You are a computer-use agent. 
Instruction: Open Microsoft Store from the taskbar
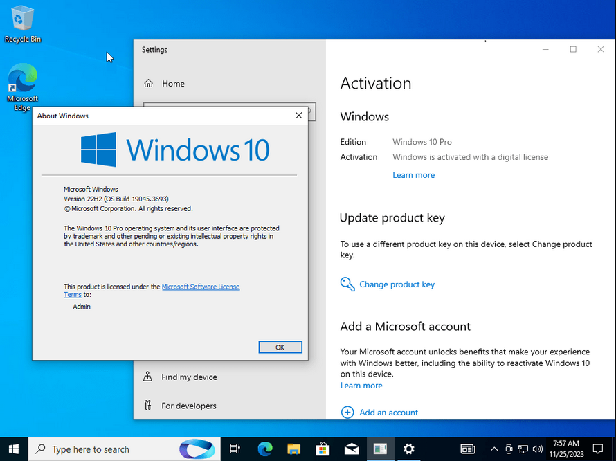point(323,449)
